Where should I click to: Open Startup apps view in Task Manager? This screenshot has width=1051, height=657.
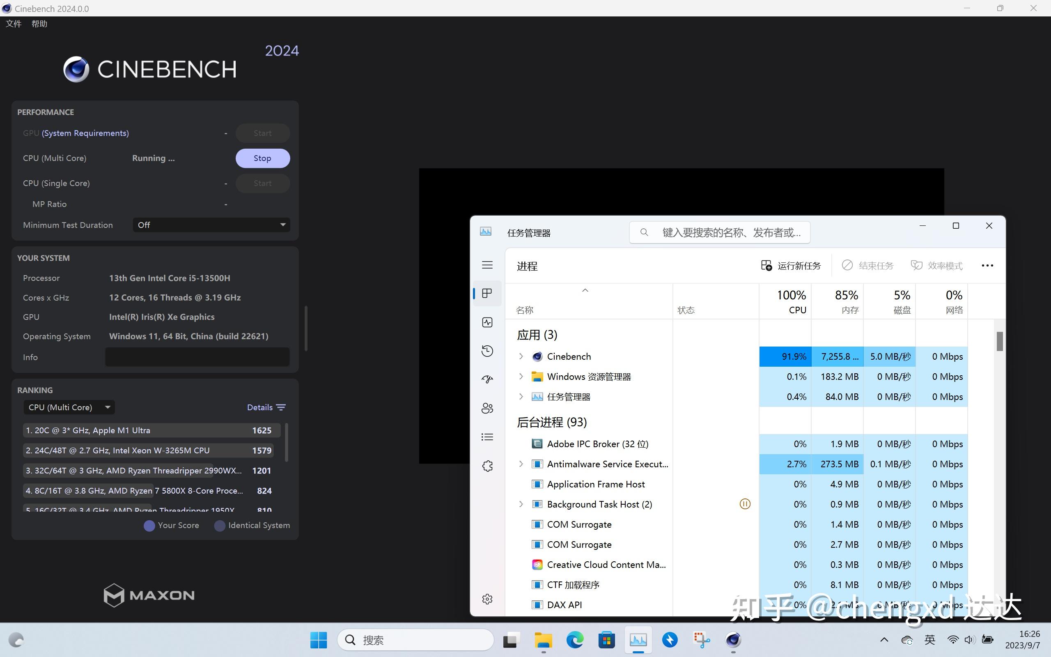487,379
